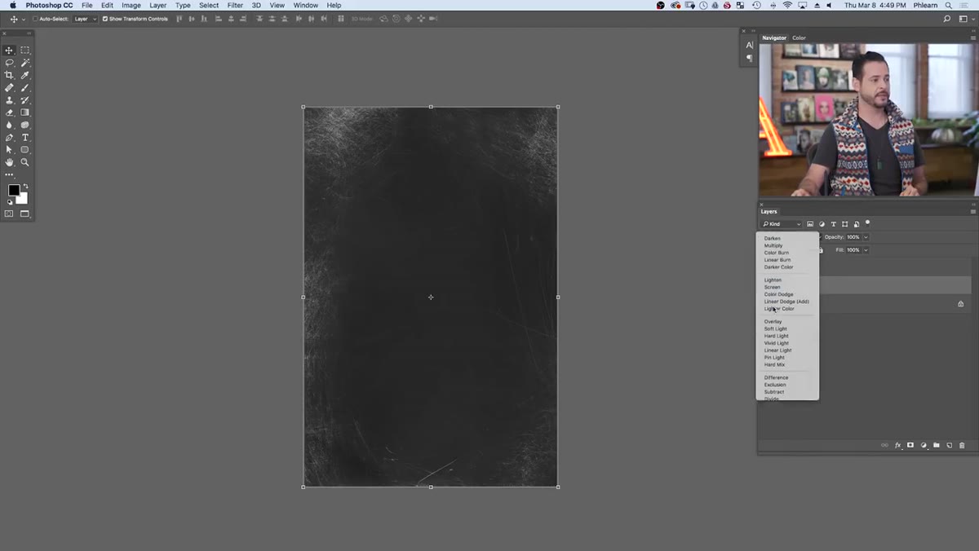Open the Edit Toolbar three-dots button
The height and width of the screenshot is (551, 979).
tap(9, 174)
